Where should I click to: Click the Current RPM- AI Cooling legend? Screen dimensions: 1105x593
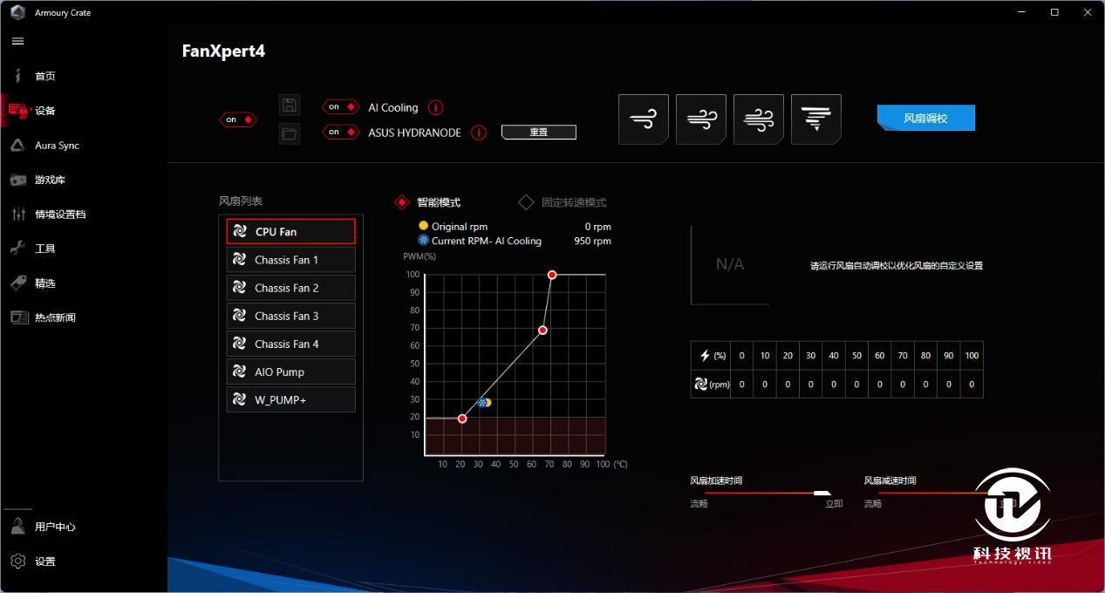click(481, 241)
